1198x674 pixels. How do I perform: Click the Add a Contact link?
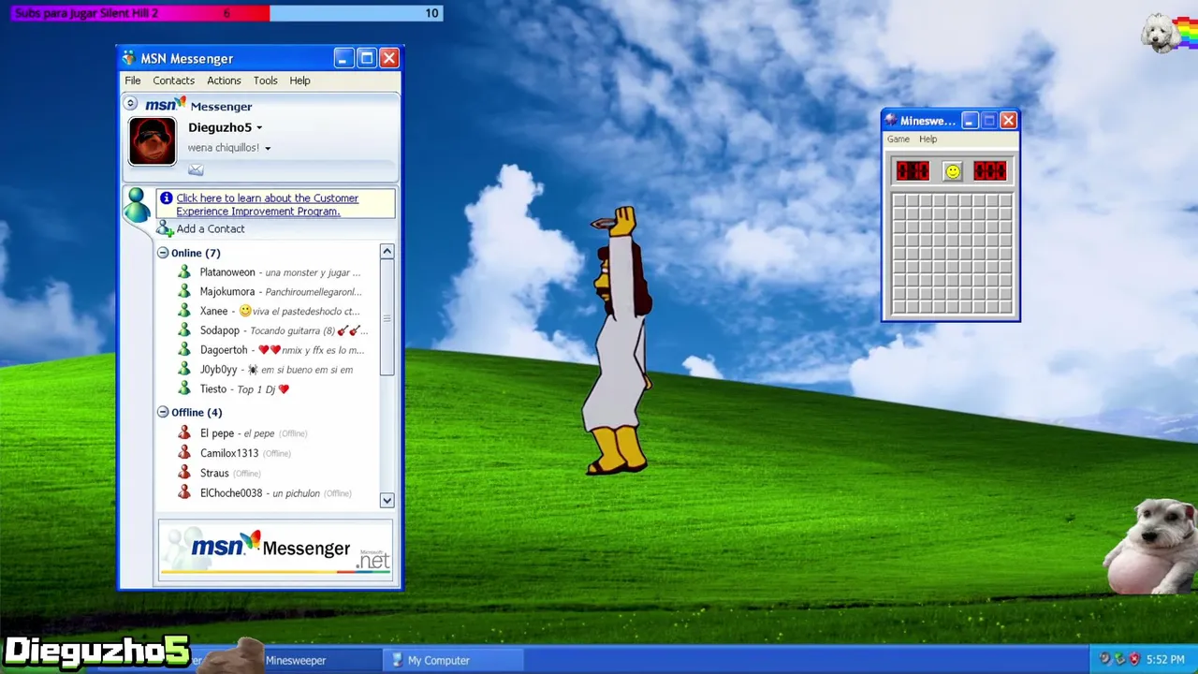[211, 228]
